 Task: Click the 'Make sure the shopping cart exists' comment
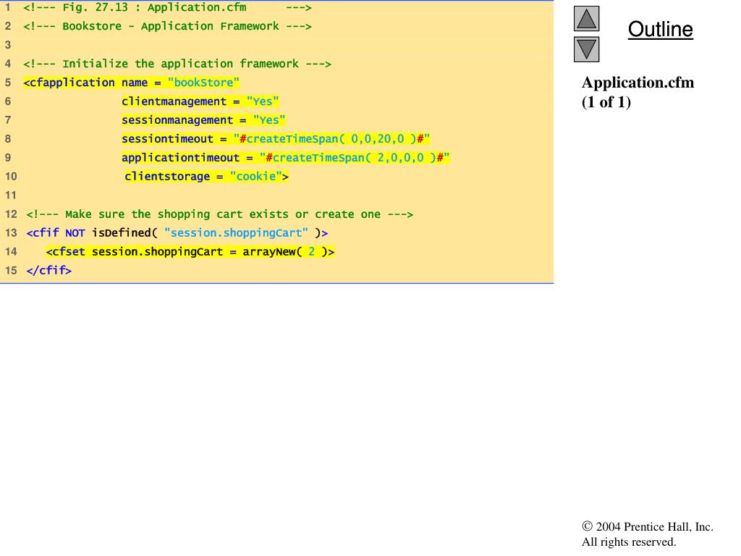tap(220, 214)
